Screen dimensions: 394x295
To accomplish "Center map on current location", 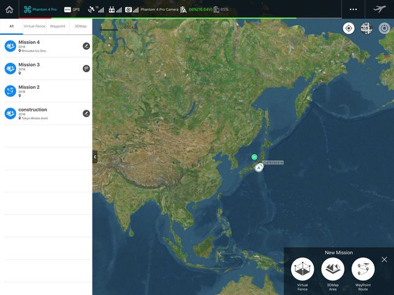I will (349, 28).
